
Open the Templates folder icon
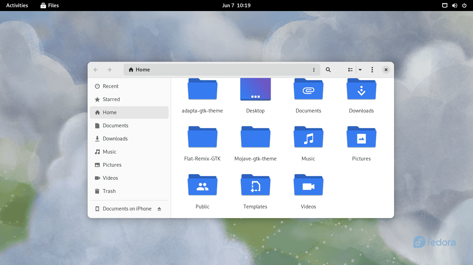coord(256,185)
